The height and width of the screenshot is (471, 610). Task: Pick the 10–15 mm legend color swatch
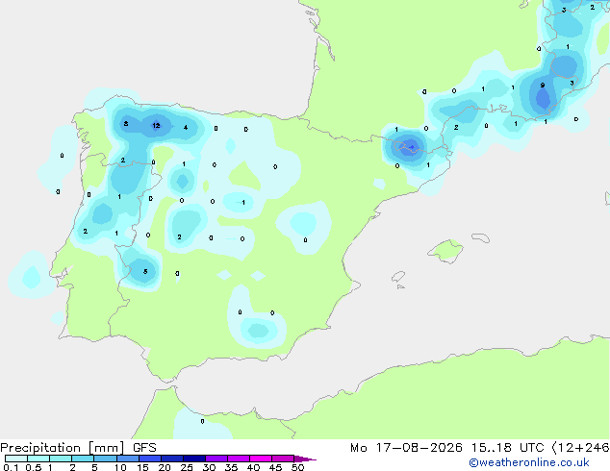click(x=128, y=459)
